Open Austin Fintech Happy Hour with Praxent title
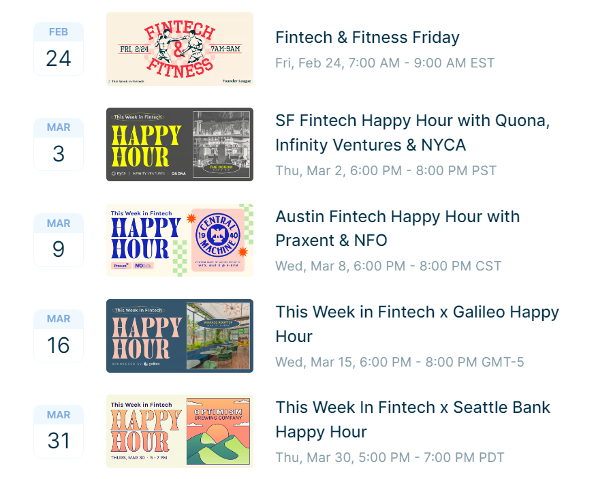611x479 pixels. pos(398,228)
